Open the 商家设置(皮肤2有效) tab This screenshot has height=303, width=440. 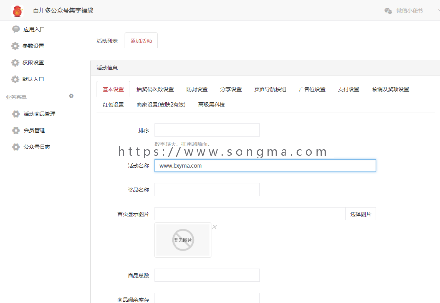161,105
